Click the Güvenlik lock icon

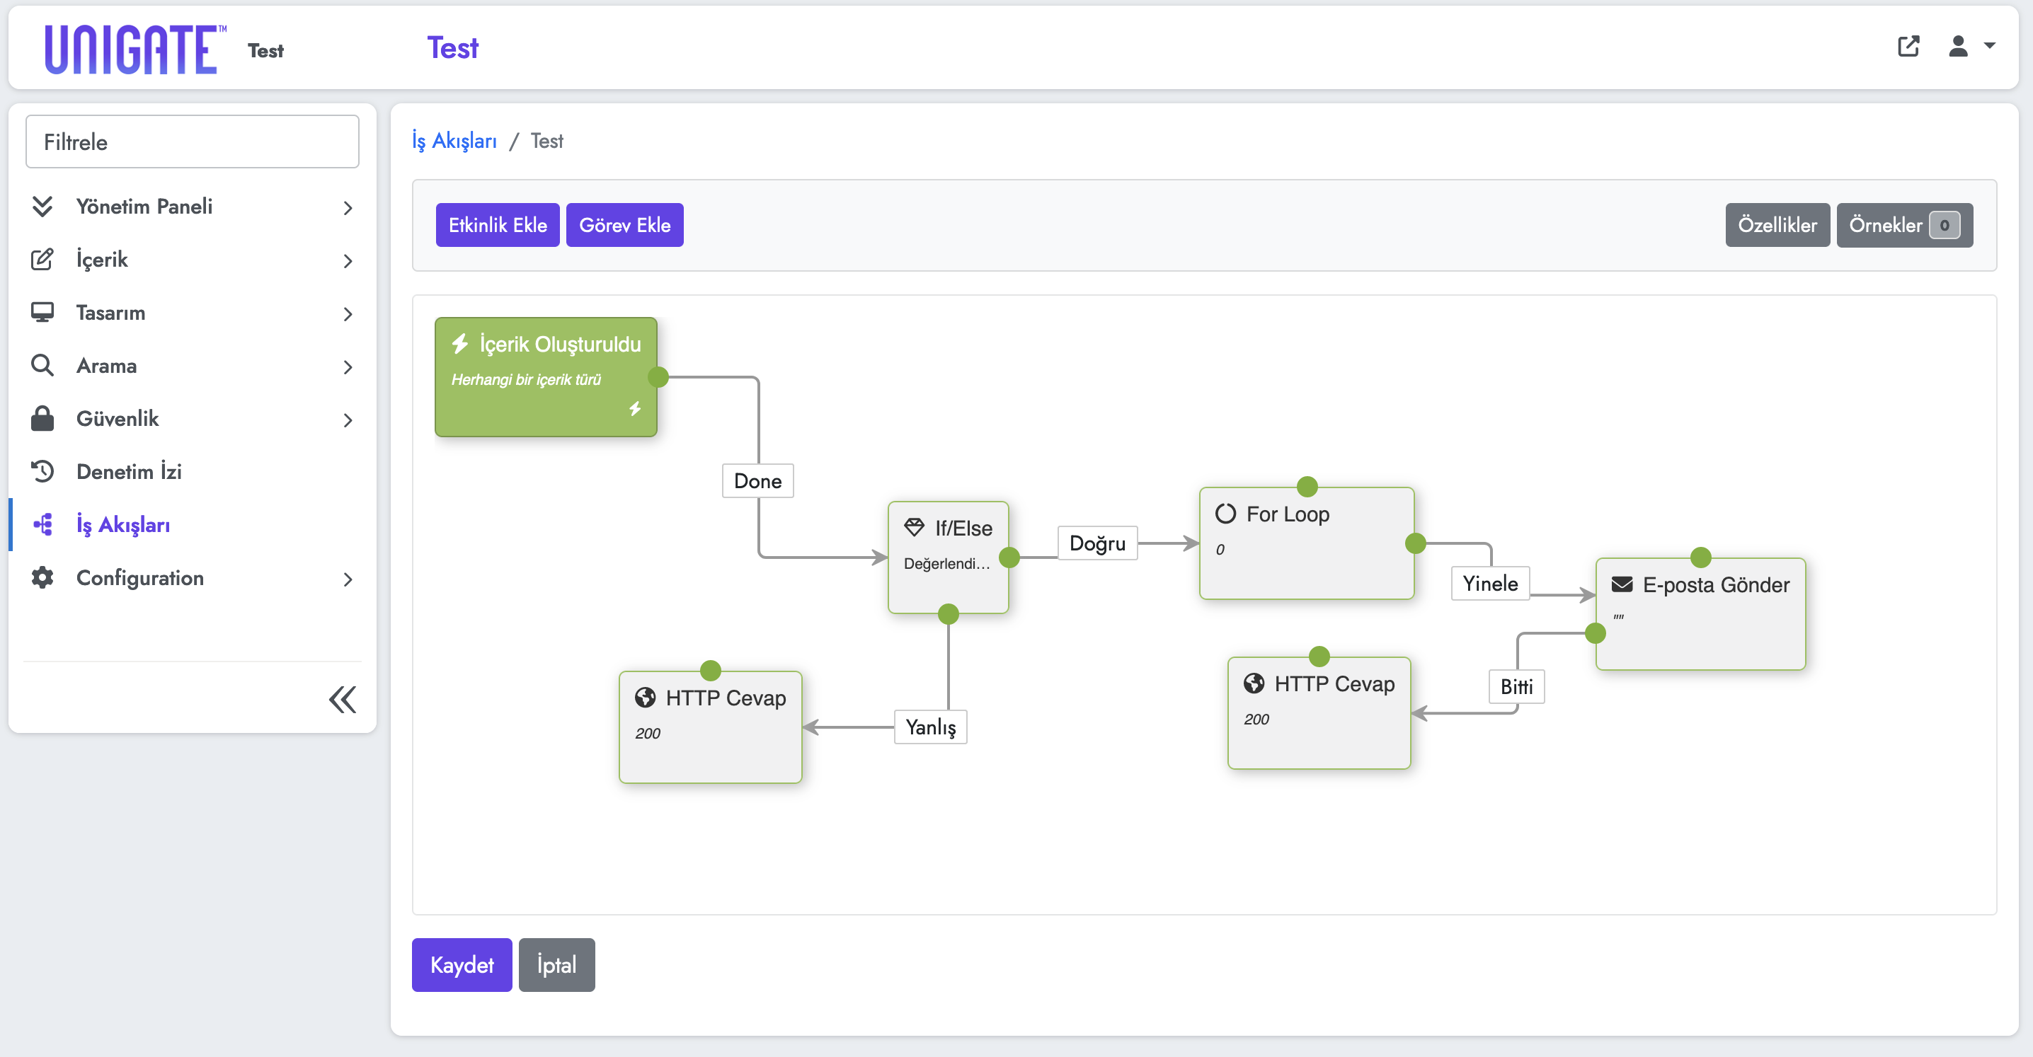click(42, 418)
